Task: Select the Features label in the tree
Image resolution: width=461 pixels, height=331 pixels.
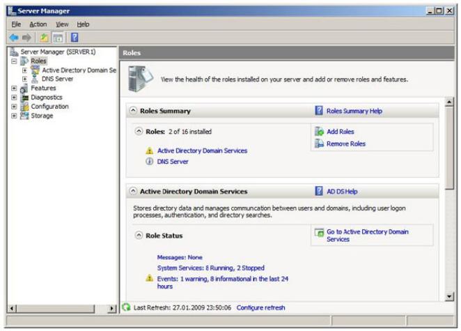Action: pyautogui.click(x=43, y=88)
